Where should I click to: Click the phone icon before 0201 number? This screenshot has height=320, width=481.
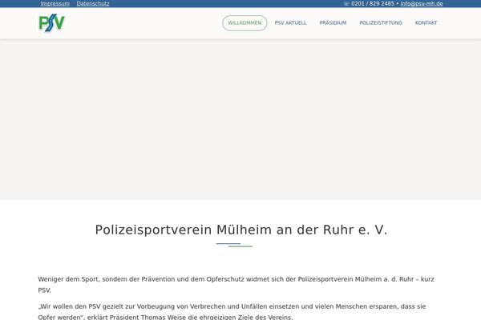pyautogui.click(x=346, y=4)
